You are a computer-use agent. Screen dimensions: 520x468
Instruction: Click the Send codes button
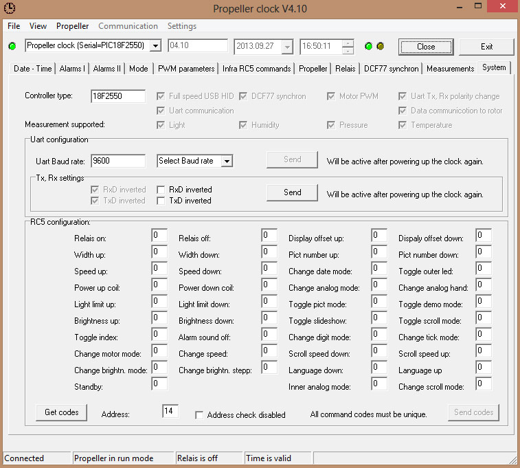(473, 412)
